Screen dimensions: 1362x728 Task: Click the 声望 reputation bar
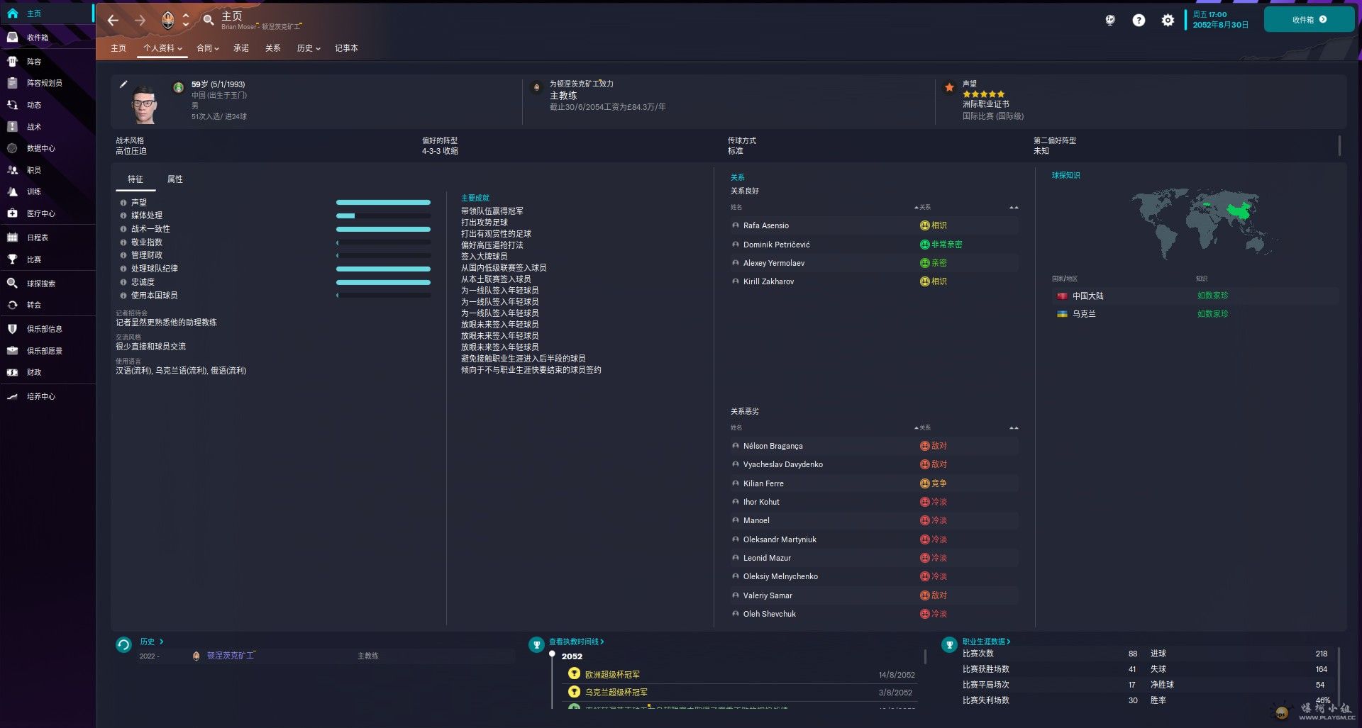click(383, 203)
